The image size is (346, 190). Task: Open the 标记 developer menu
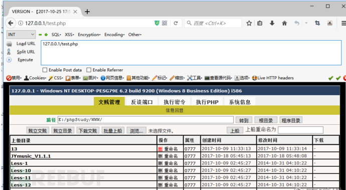pos(160,78)
